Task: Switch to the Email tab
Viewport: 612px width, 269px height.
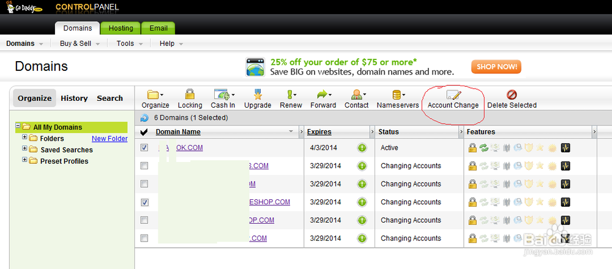Action: 158,28
